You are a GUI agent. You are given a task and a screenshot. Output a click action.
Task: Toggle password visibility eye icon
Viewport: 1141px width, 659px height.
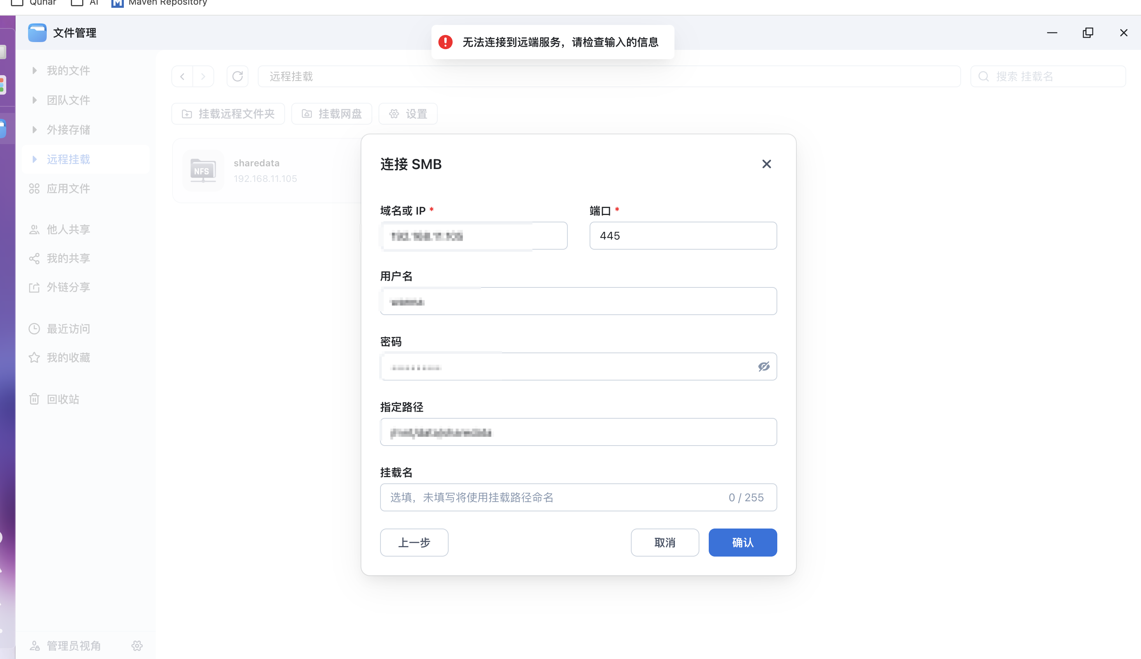pos(764,367)
